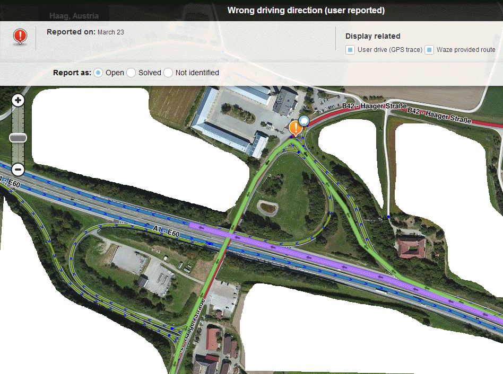503x374 pixels.
Task: Open the speech bubble comment marker
Action: [304, 121]
